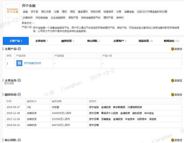Click the count badge next to 主营业务 heading
This screenshot has width=184, height=143.
pyautogui.click(x=19, y=80)
